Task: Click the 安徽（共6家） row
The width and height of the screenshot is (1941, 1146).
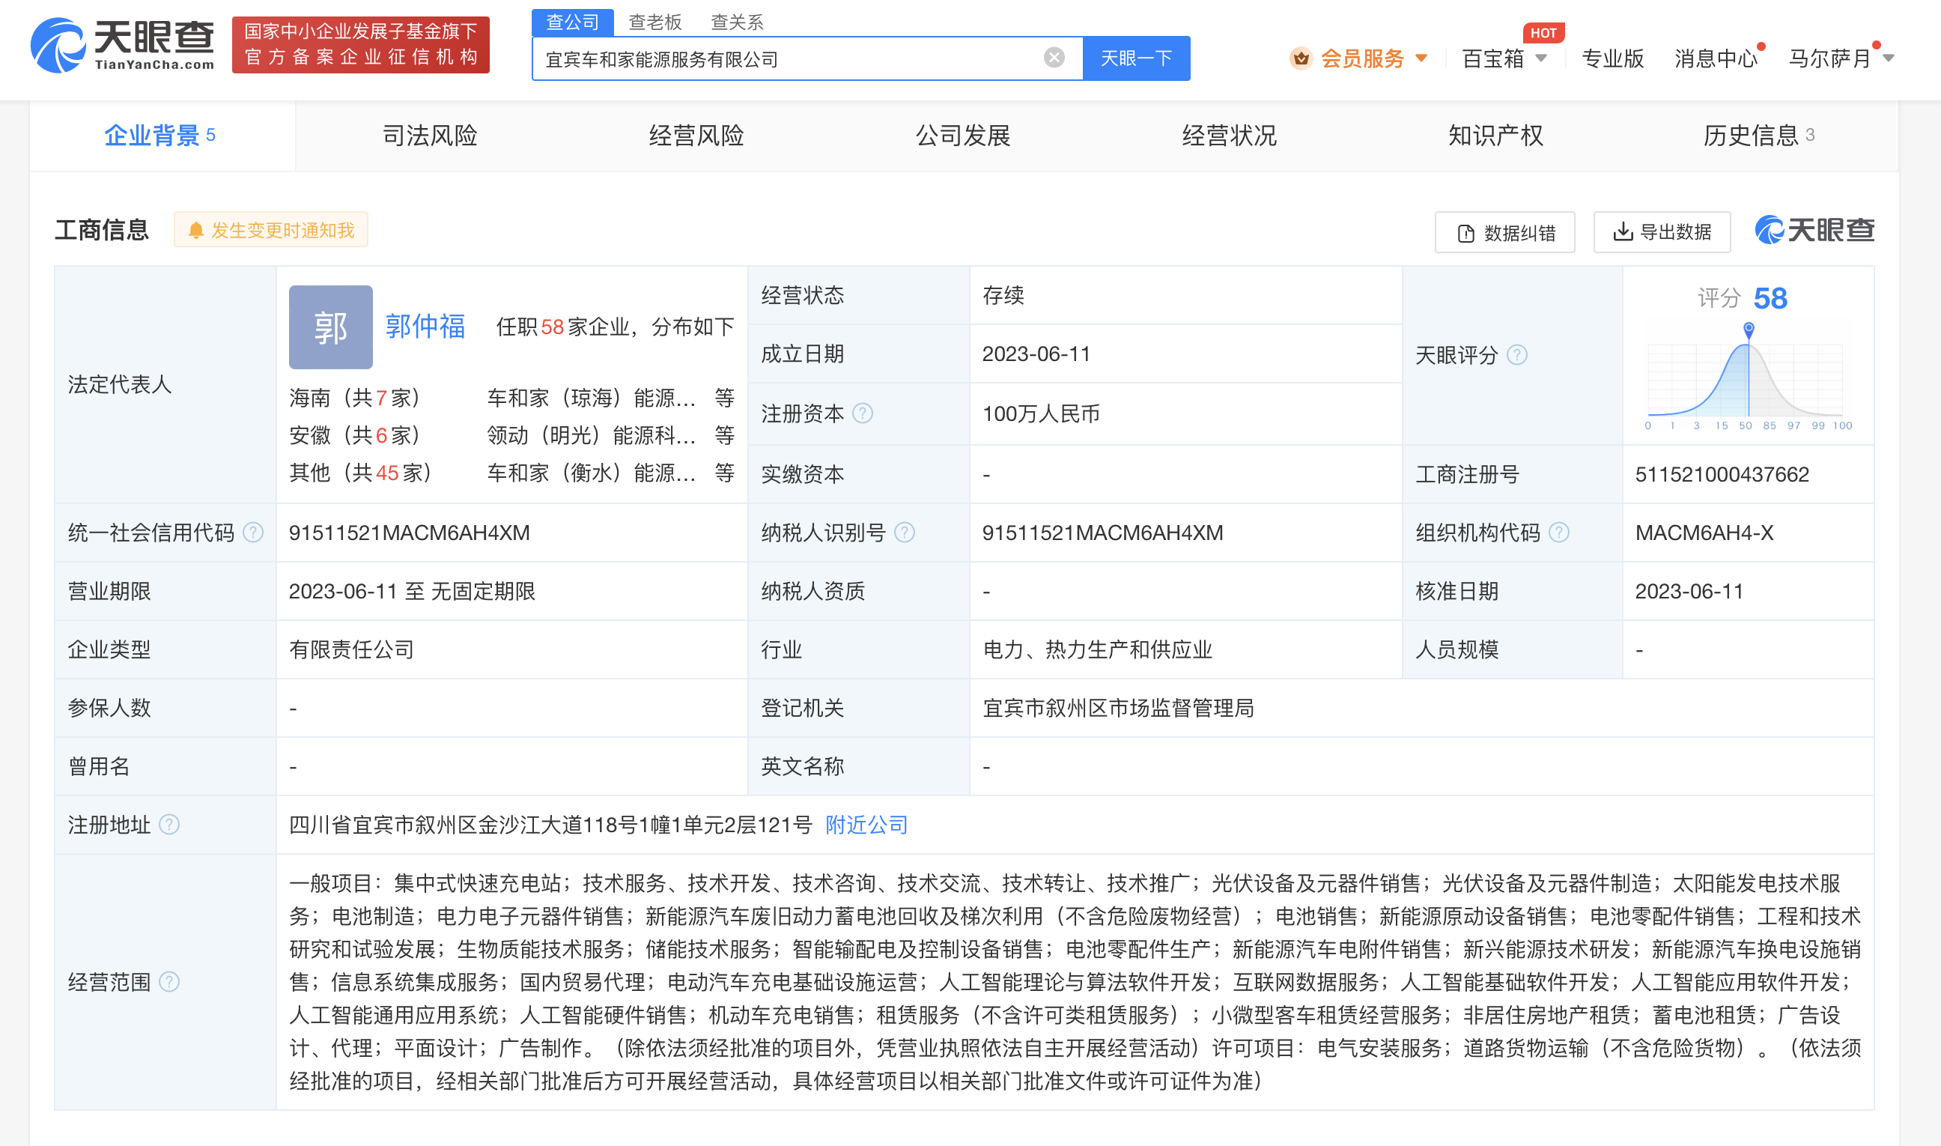Action: pyautogui.click(x=511, y=434)
